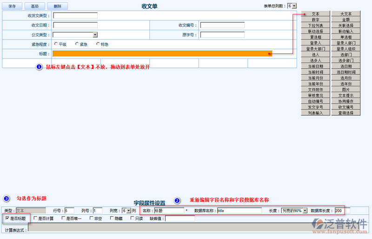The image size is (372, 239).
Task: Click the 审核意见 field type button
Action: point(315,95)
